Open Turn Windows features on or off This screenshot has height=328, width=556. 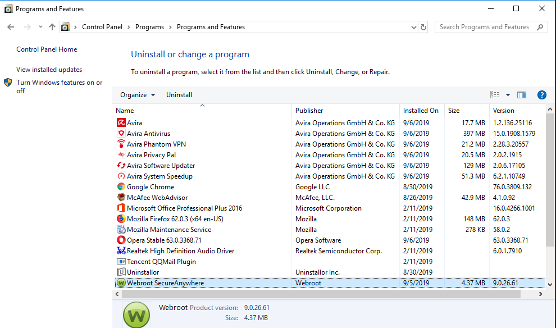[59, 86]
